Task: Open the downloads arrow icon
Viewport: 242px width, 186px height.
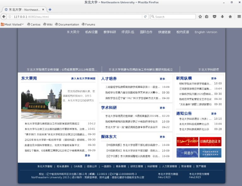Action: point(222,17)
